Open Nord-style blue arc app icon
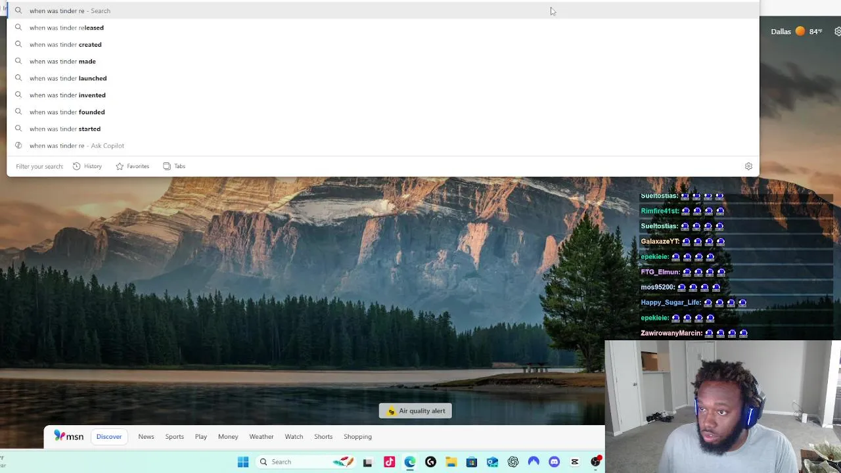This screenshot has width=841, height=473. coord(534,462)
